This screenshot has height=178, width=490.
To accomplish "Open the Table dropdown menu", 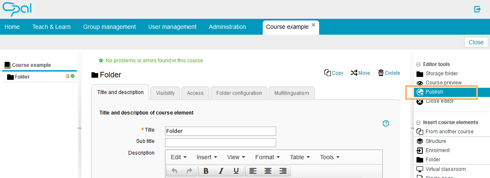I will tap(300, 157).
